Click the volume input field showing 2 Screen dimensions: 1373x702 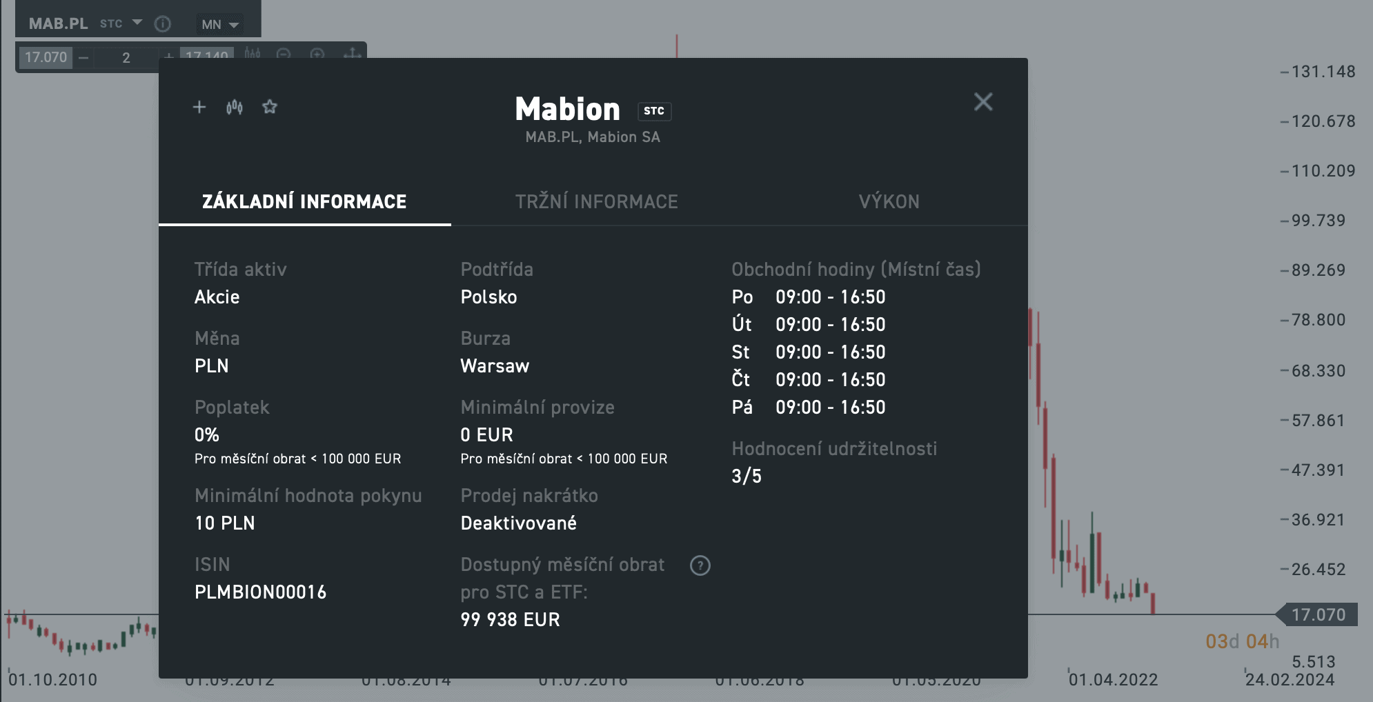tap(126, 58)
